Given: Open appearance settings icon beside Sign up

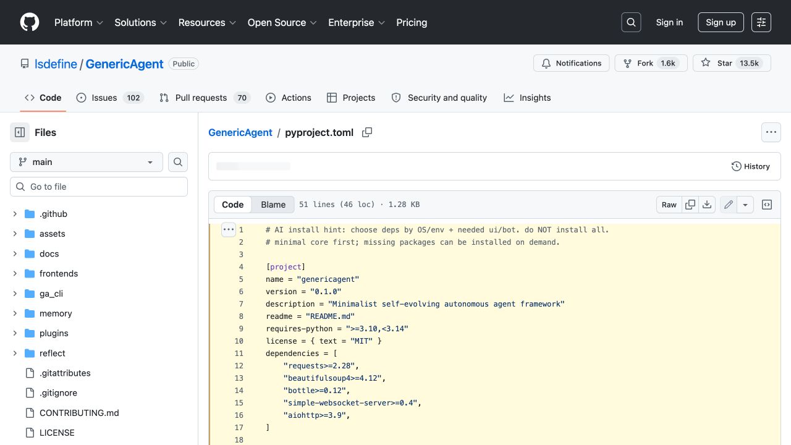Looking at the screenshot, I should pyautogui.click(x=761, y=22).
